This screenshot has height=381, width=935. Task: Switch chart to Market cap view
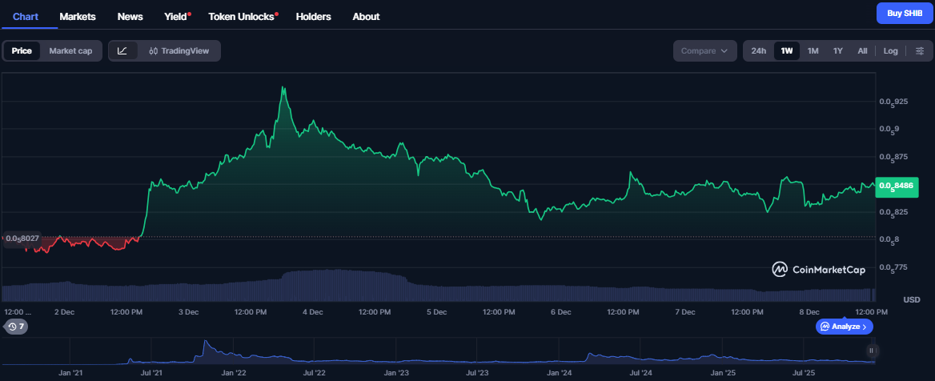[x=70, y=51]
